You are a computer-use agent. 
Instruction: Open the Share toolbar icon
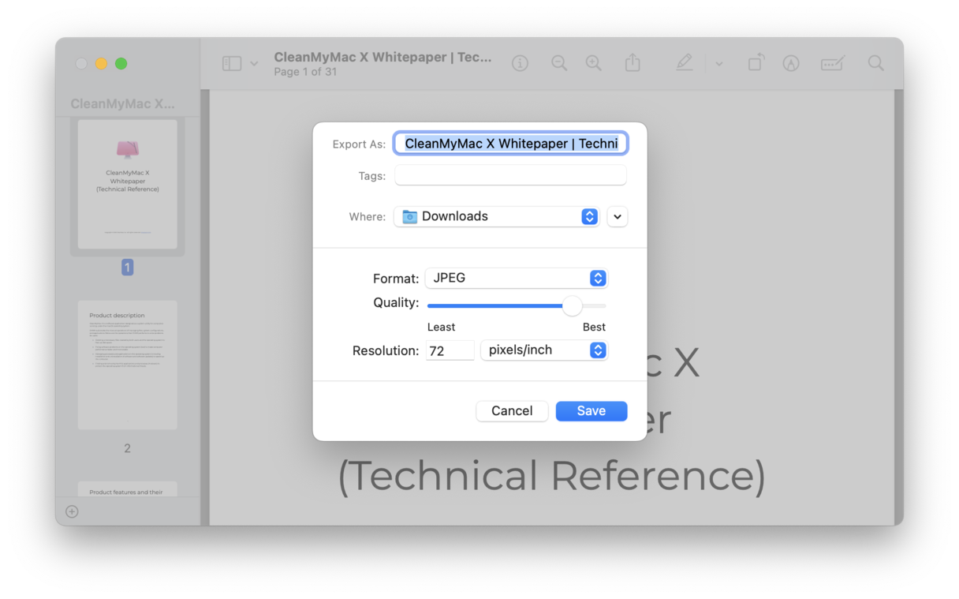click(632, 62)
